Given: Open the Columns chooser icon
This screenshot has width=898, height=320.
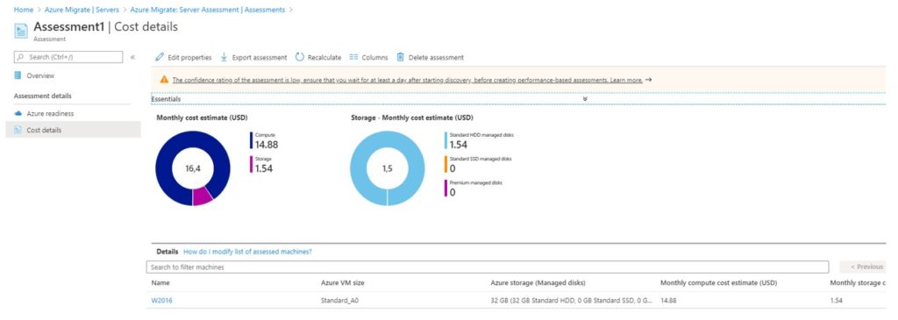Looking at the screenshot, I should [353, 57].
